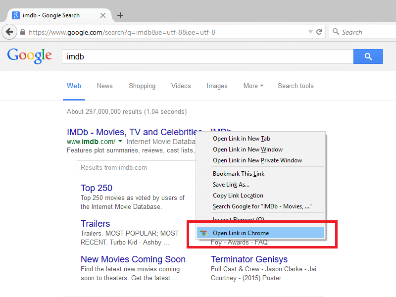The width and height of the screenshot is (396, 297).
Task: Click the Top 250 movies as voted description
Action: pos(133,202)
